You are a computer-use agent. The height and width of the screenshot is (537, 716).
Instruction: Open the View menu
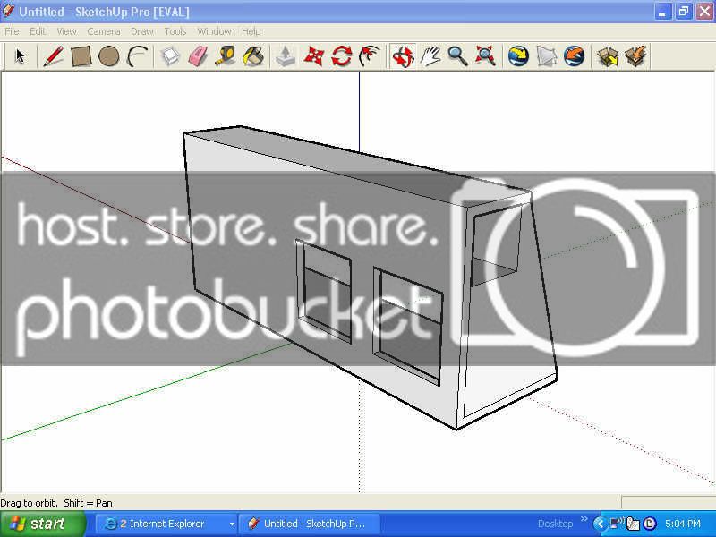[66, 31]
